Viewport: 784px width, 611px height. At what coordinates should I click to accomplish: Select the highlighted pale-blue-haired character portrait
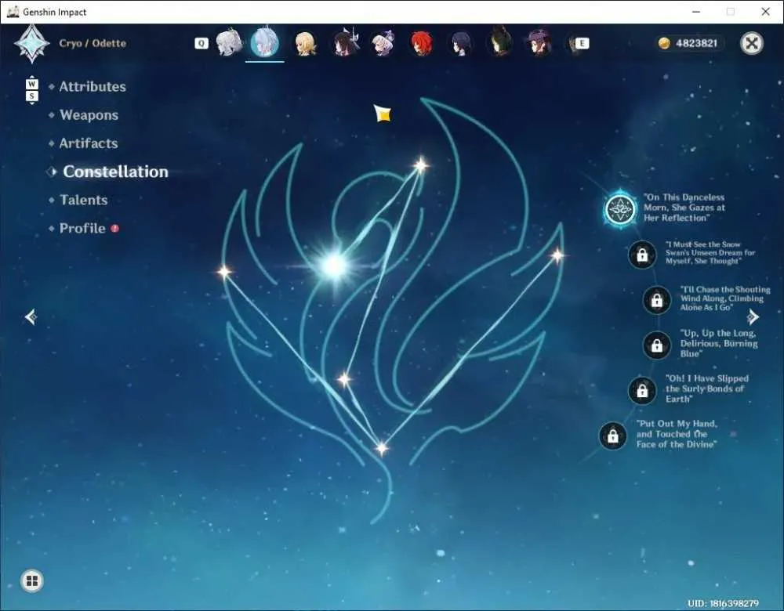pyautogui.click(x=265, y=43)
